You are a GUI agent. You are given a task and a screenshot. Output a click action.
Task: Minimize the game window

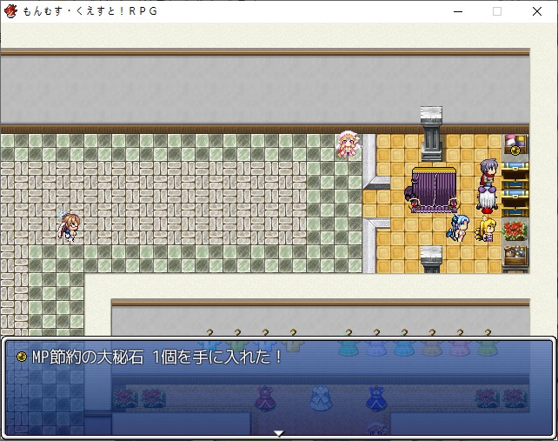pyautogui.click(x=458, y=11)
